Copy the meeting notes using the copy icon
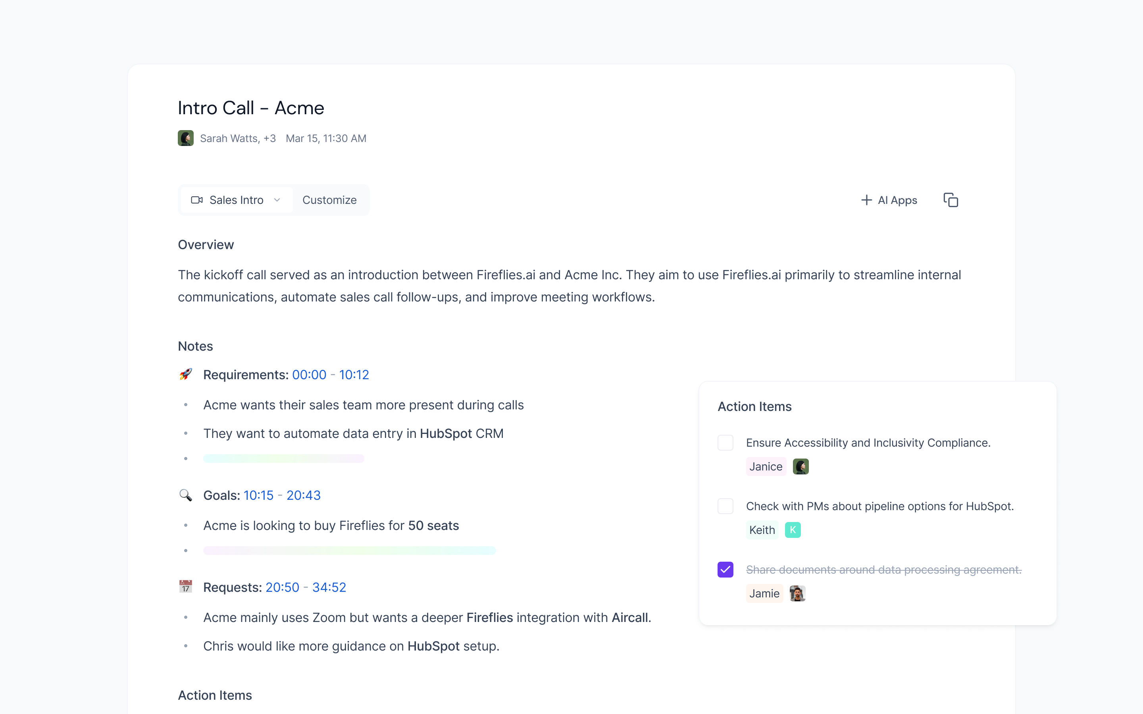The width and height of the screenshot is (1143, 714). click(951, 200)
